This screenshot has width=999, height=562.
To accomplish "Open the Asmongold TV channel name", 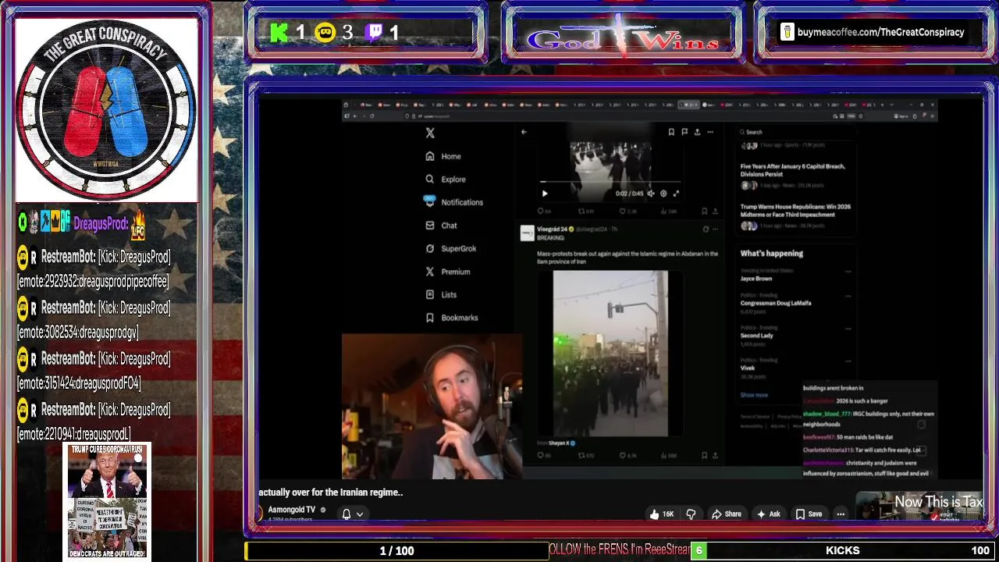I will coord(292,510).
